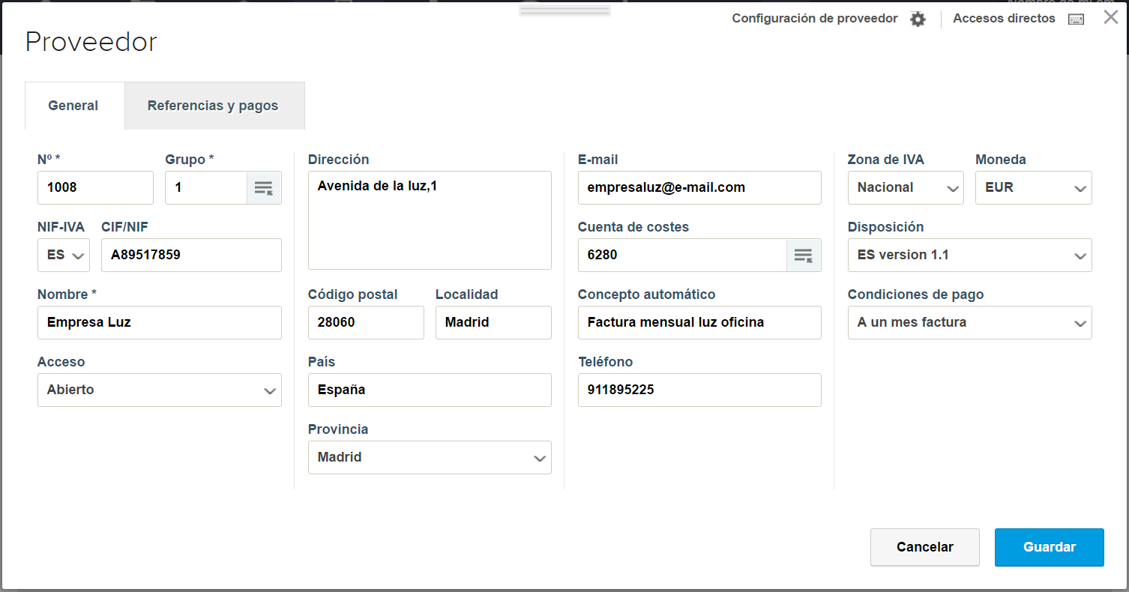Click the Guardar button

(x=1050, y=547)
